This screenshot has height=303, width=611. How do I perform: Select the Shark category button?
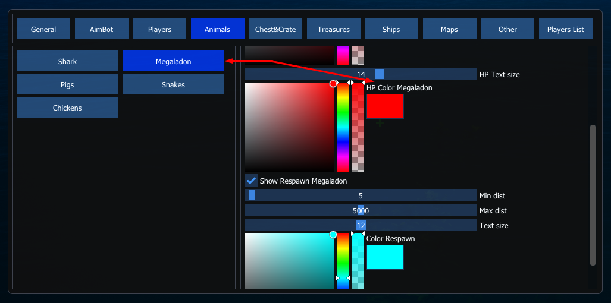coord(68,61)
